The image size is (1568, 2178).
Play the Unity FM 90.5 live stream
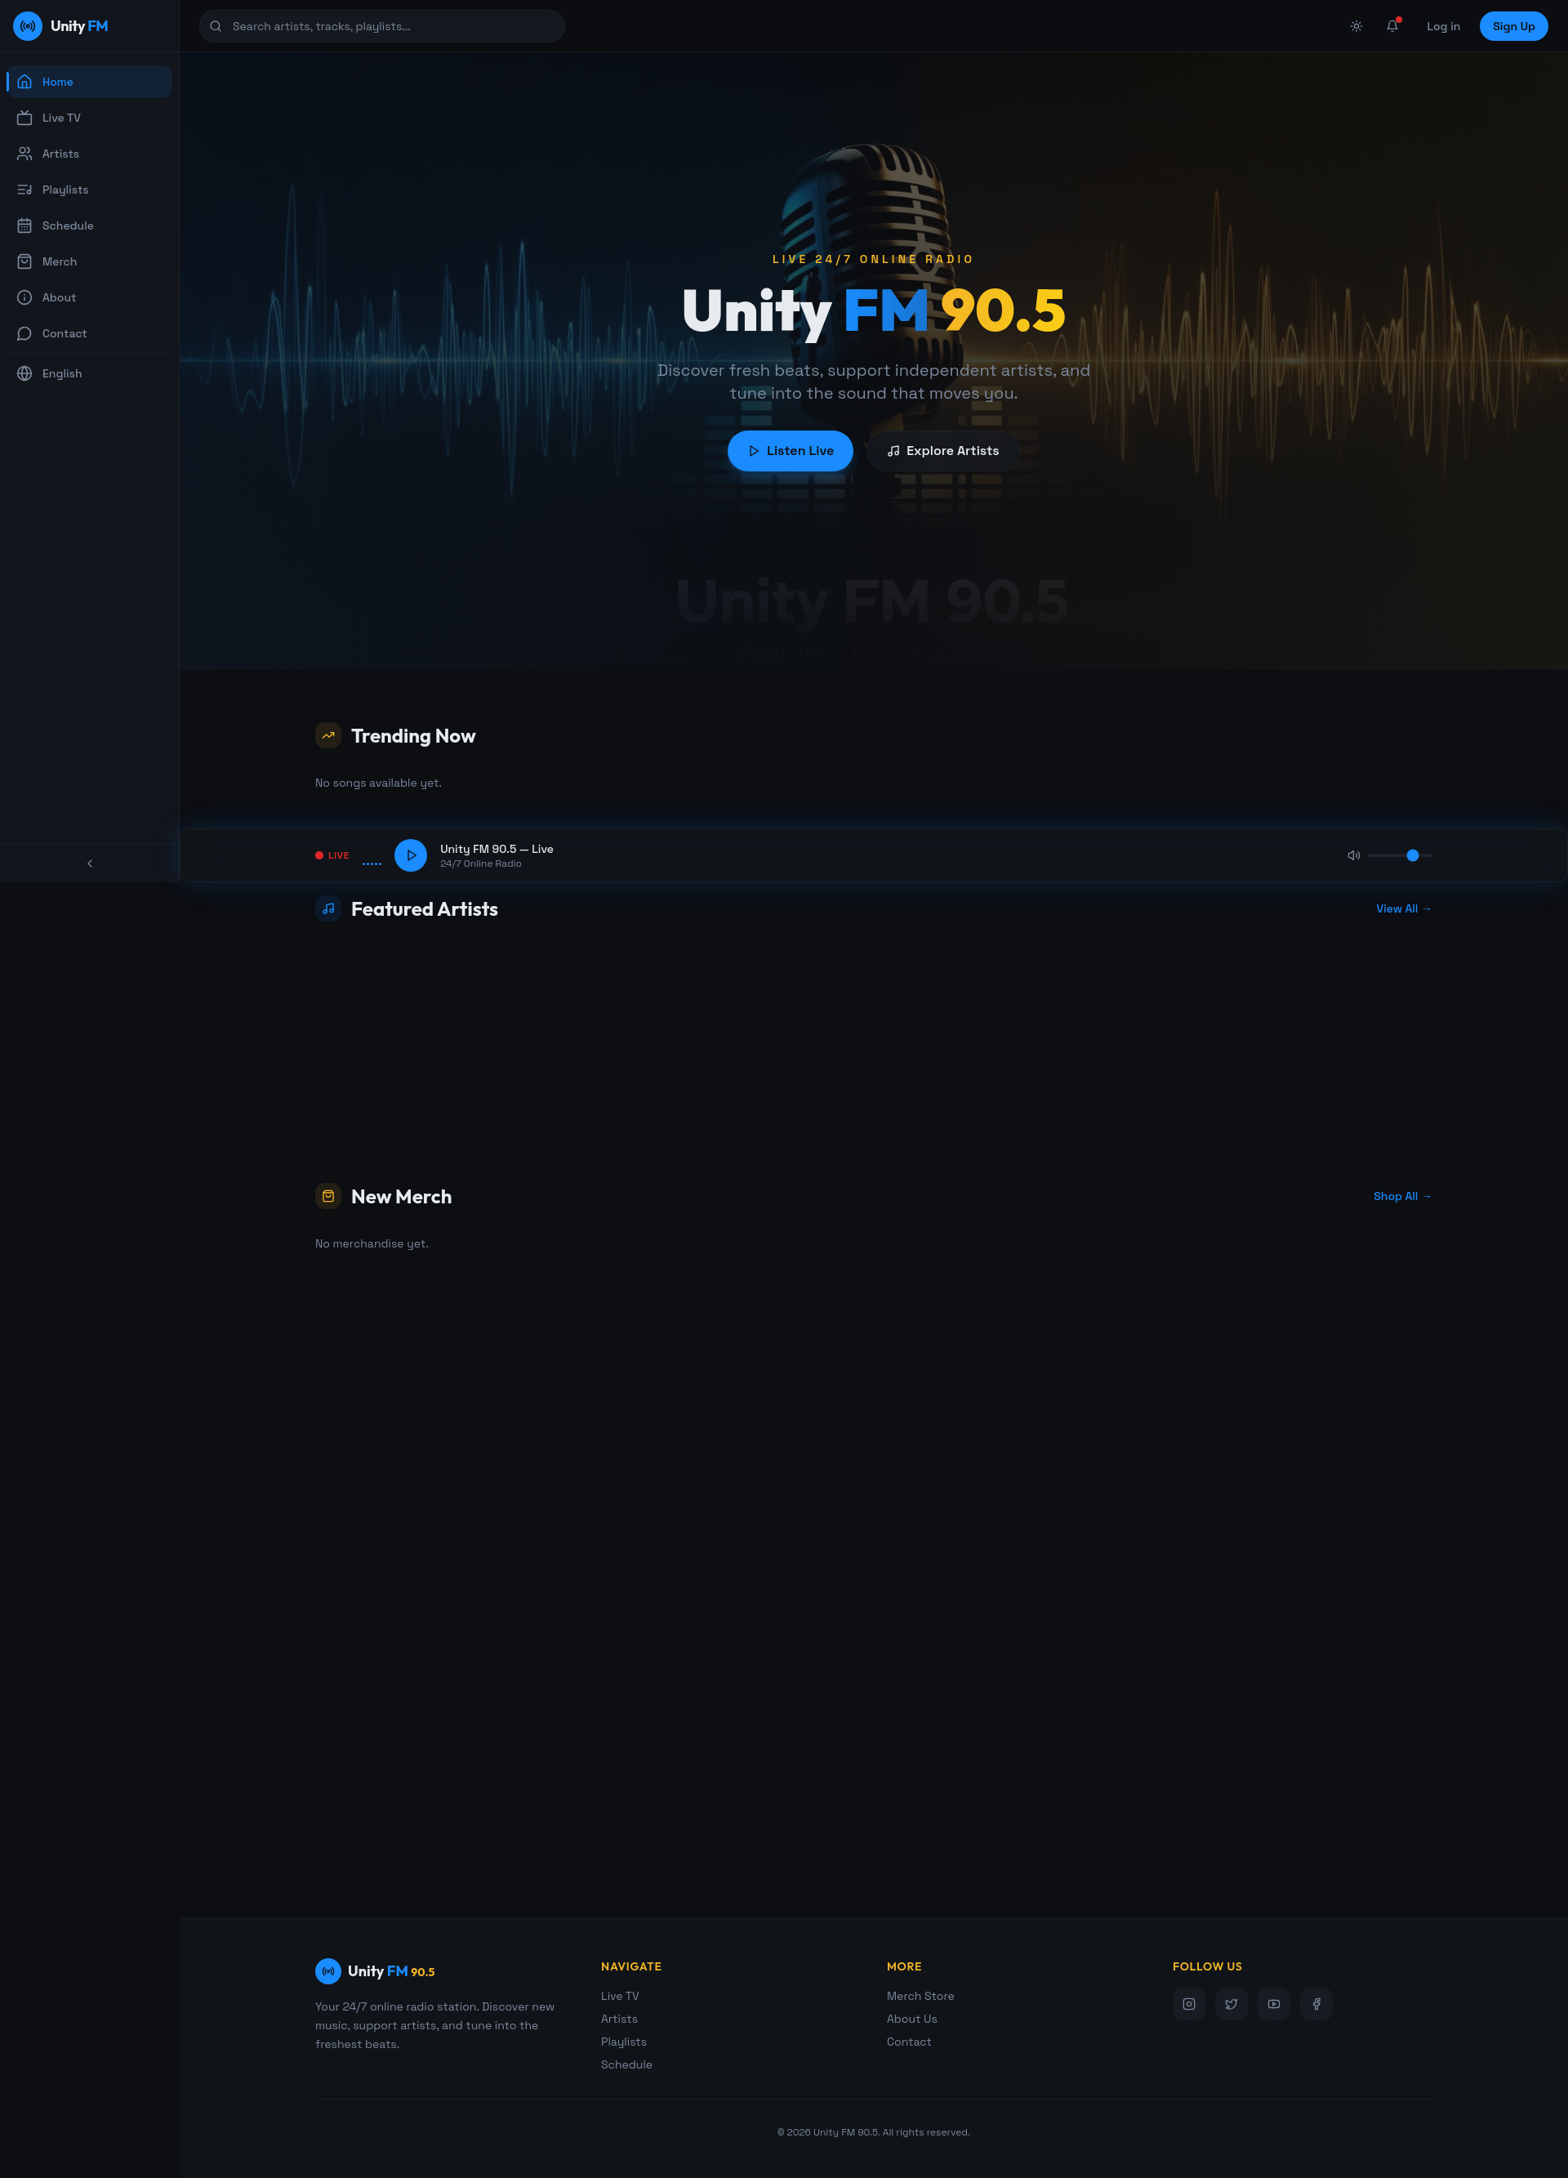(411, 855)
